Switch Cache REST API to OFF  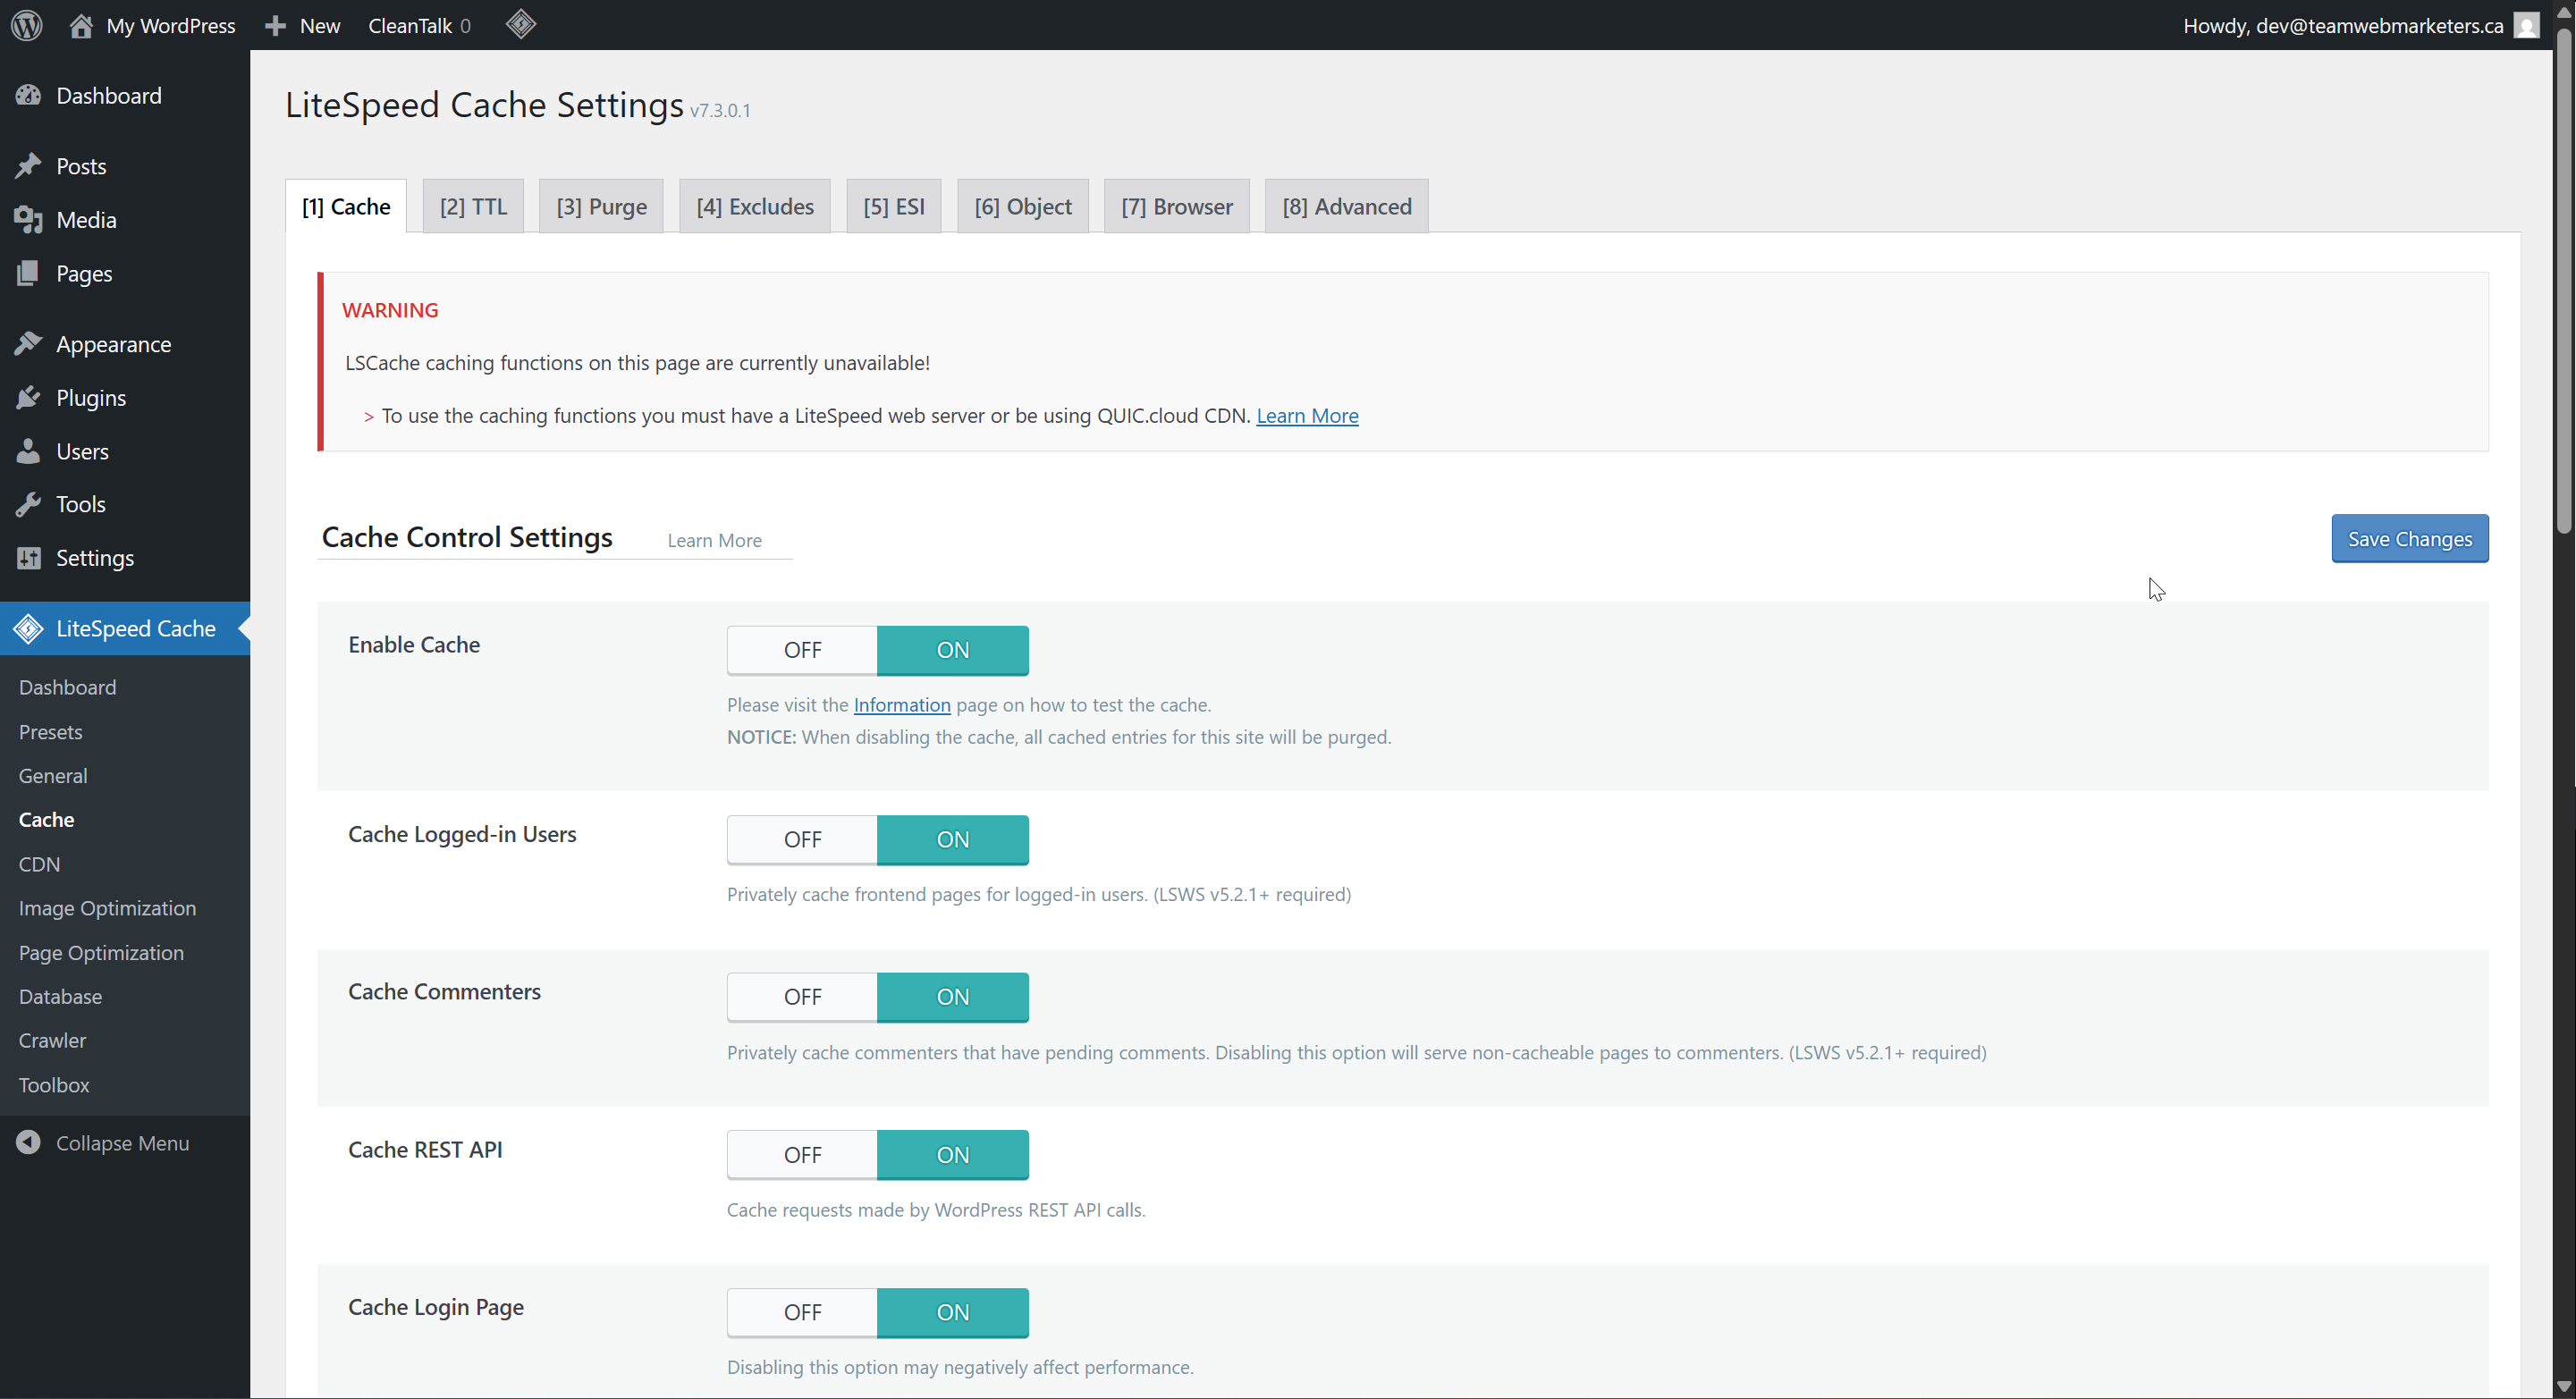[x=802, y=1155]
